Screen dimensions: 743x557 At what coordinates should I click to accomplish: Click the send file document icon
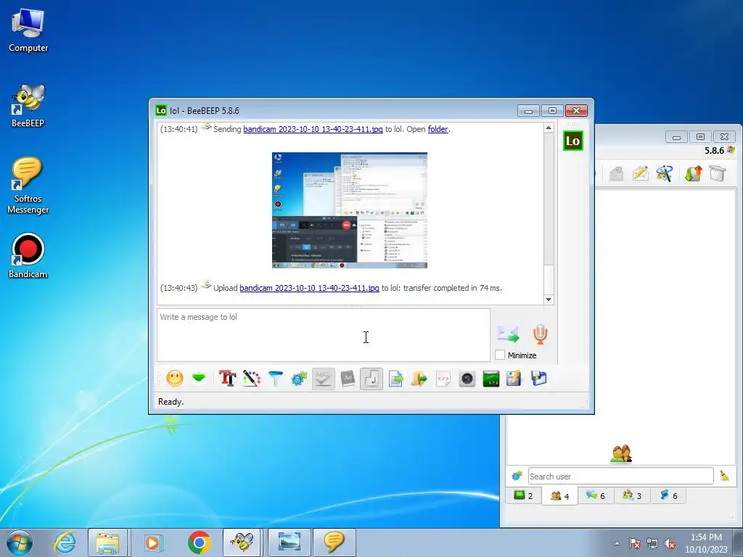click(395, 379)
